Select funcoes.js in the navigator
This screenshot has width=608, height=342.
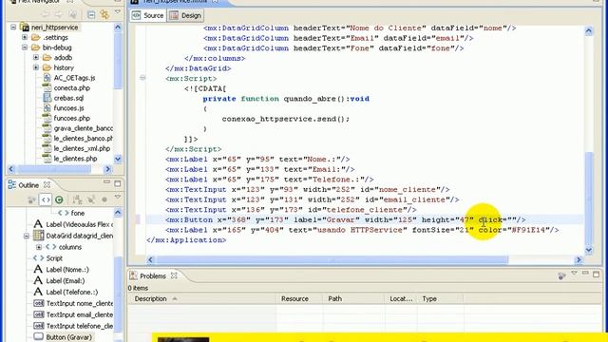[68, 108]
